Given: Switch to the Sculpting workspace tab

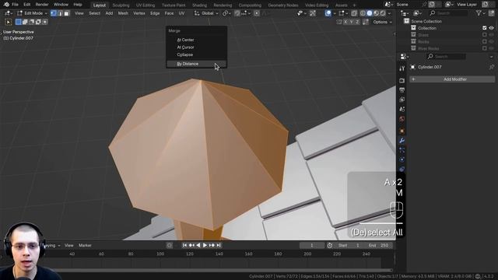Looking at the screenshot, I should click(121, 5).
